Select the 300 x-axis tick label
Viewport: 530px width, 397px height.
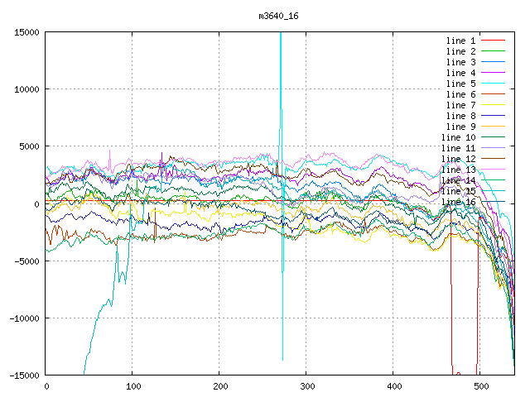306,386
